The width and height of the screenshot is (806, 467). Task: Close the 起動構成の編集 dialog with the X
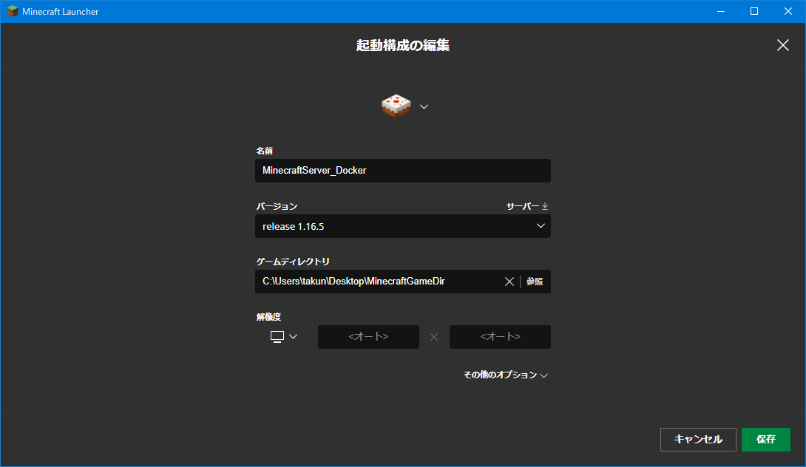tap(782, 45)
